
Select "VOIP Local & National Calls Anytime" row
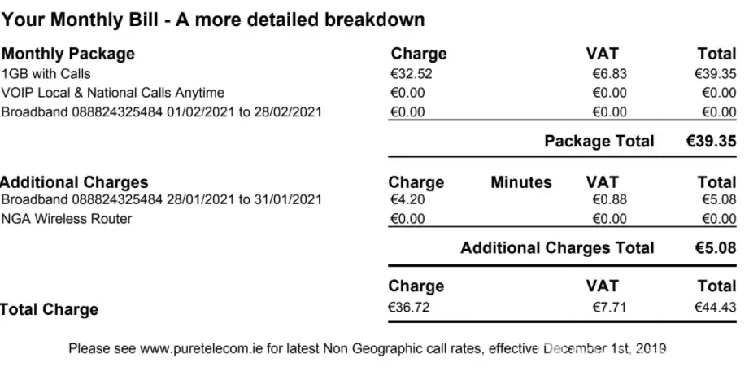113,93
